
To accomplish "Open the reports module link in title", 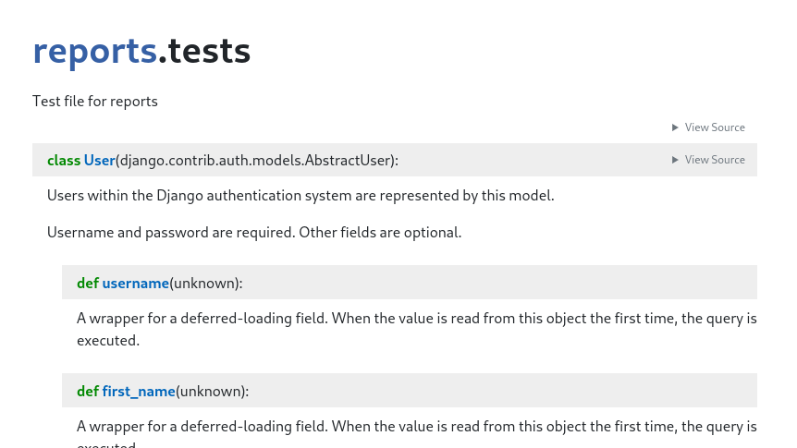I will tap(94, 52).
